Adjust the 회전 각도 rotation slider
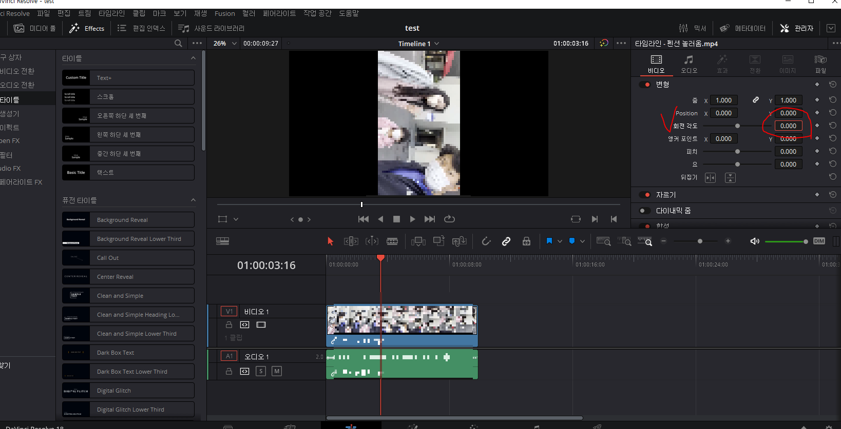 point(737,126)
